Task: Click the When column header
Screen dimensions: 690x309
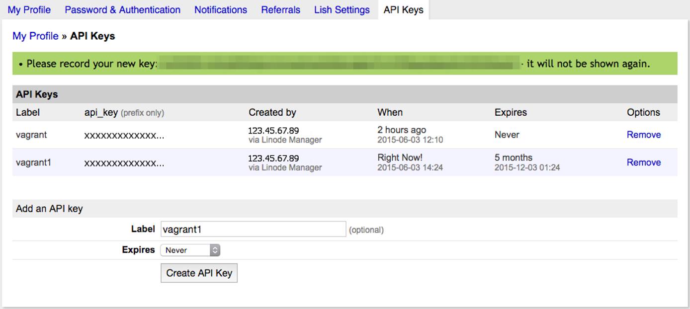Action: click(x=391, y=112)
